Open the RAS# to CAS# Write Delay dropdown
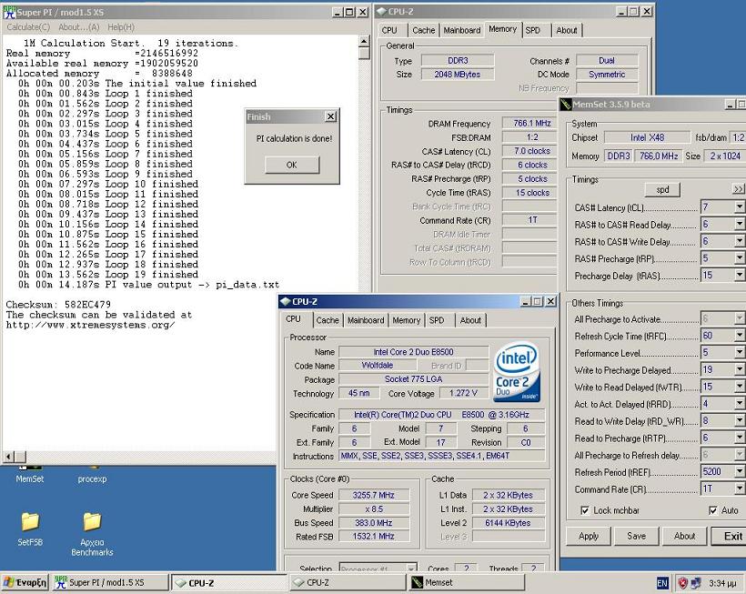 pos(740,241)
